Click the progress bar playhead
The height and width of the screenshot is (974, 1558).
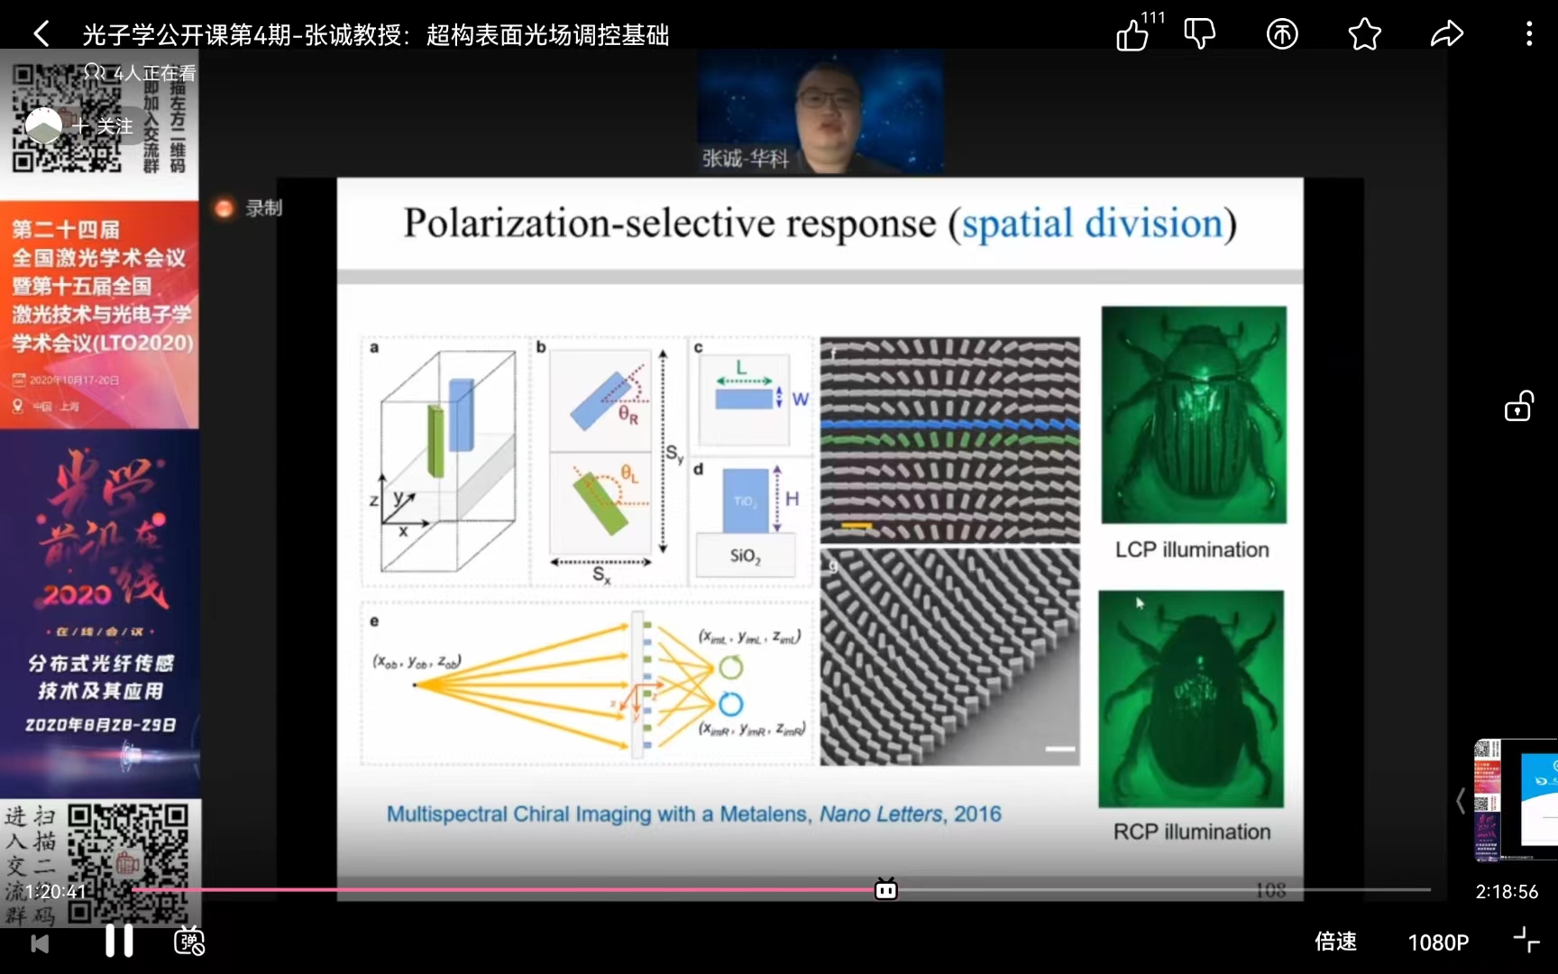point(886,890)
